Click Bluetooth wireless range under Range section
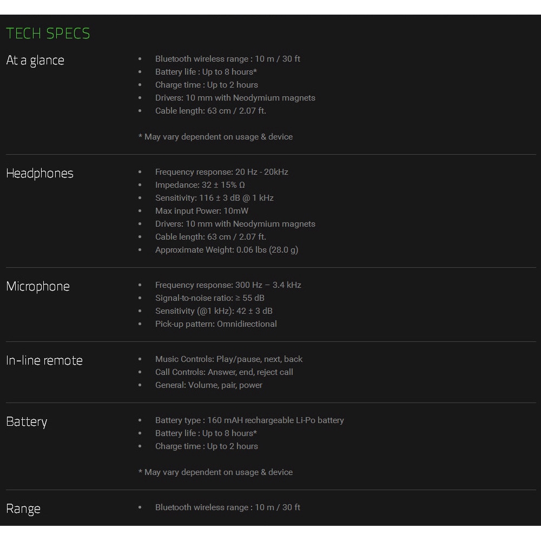 click(227, 507)
